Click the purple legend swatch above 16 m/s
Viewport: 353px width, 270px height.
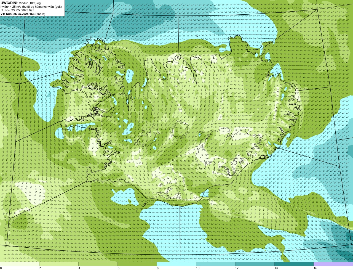[333, 264]
